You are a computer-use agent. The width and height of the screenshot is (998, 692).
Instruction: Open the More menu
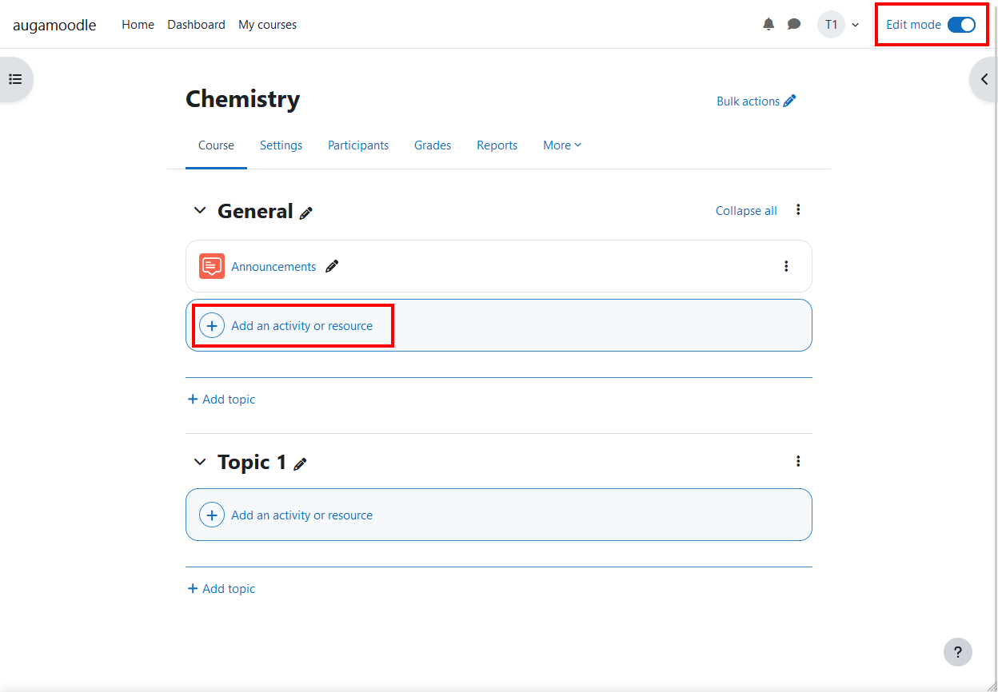tap(561, 145)
